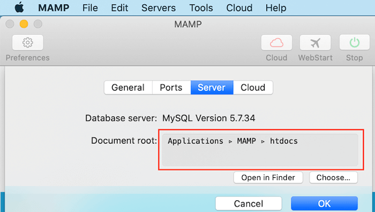The image size is (375, 212).
Task: Open the Cloud menu in menu bar
Action: coord(239,8)
